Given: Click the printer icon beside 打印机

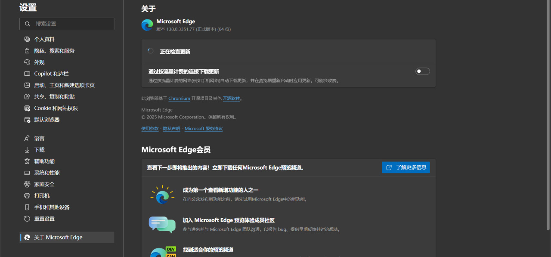Looking at the screenshot, I should coord(27,195).
